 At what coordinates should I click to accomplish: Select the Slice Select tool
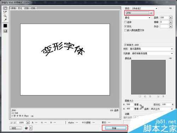5,12
